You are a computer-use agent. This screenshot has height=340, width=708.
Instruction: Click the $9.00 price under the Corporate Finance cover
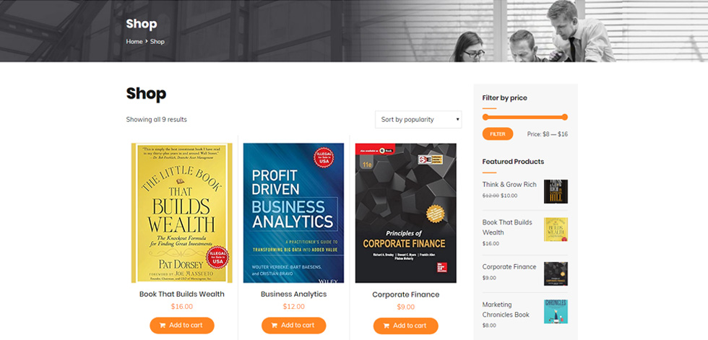click(405, 307)
